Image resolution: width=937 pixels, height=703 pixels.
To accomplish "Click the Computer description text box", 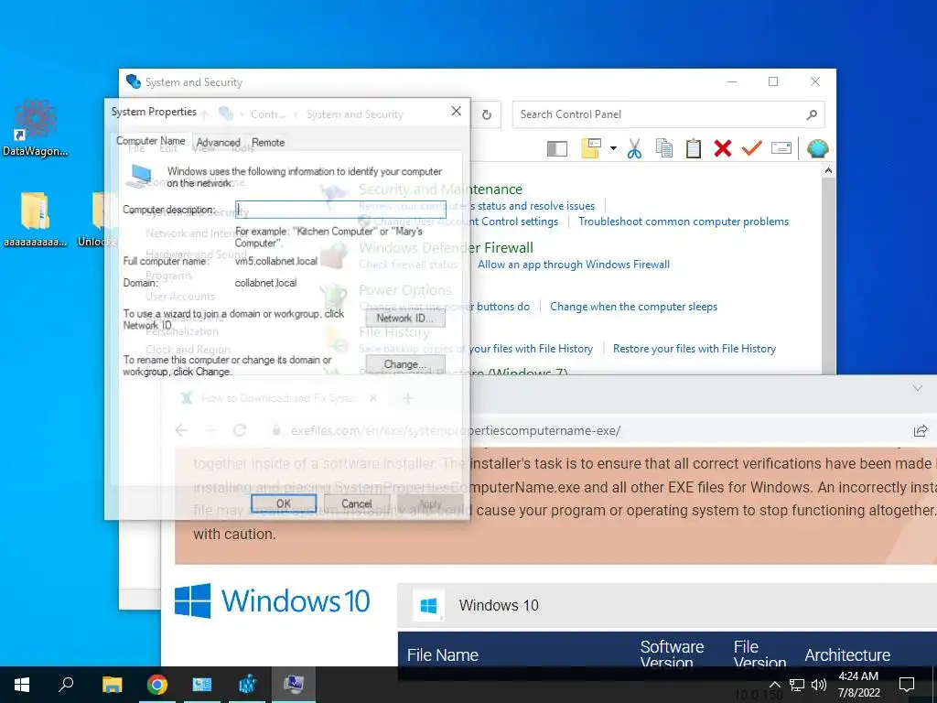I will pos(340,210).
